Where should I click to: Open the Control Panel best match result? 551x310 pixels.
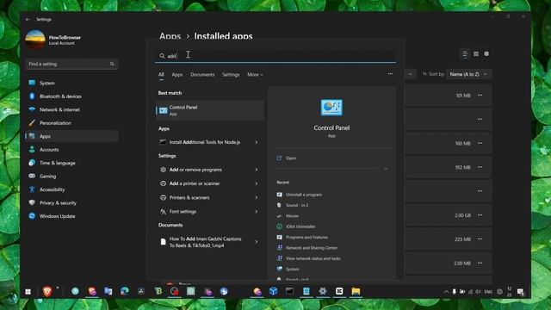pos(210,110)
